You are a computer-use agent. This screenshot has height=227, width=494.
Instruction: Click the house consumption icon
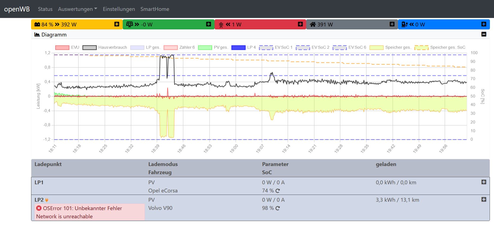(313, 24)
